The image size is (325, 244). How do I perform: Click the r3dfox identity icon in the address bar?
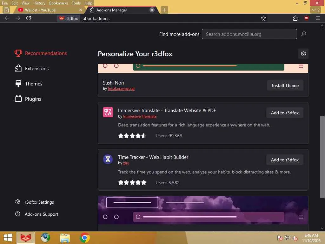click(69, 18)
